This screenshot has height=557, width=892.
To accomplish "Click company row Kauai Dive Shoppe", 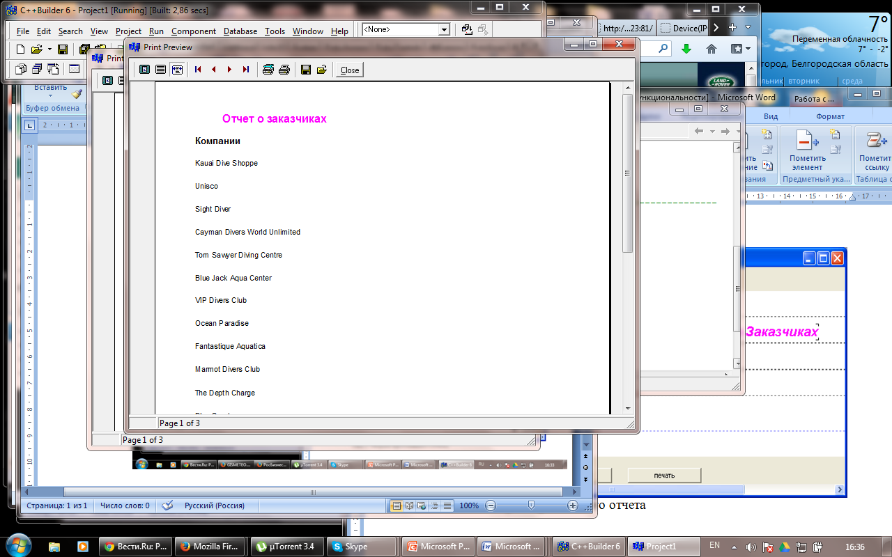I will tap(226, 163).
